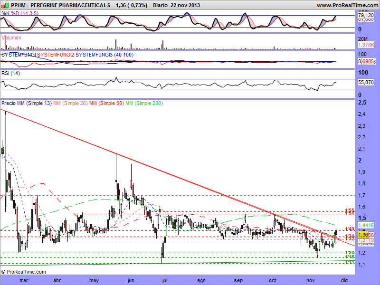Click the Precio label
380x285 pixels.
pos(9,103)
